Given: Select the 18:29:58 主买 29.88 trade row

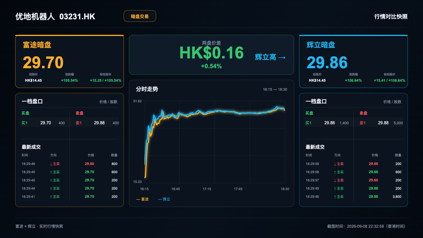Looking at the screenshot, I should click(353, 172).
